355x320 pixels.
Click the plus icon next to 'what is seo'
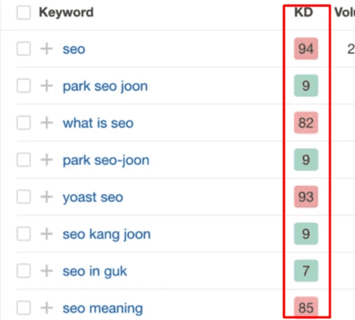(x=47, y=122)
